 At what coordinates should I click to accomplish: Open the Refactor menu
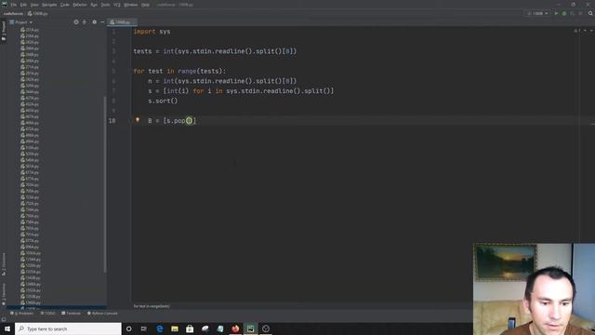point(80,5)
